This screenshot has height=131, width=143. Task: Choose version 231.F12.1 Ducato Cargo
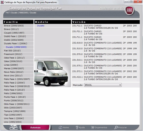point(104,27)
